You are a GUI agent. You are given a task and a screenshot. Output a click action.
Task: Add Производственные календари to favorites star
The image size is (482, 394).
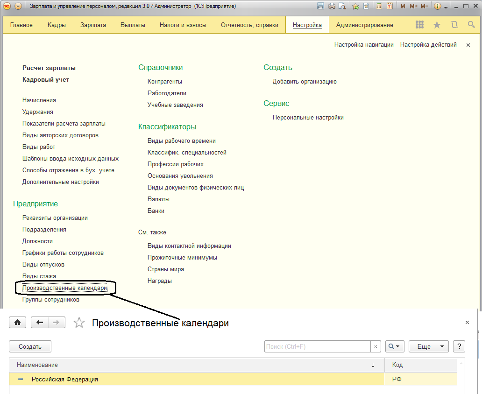click(x=79, y=323)
